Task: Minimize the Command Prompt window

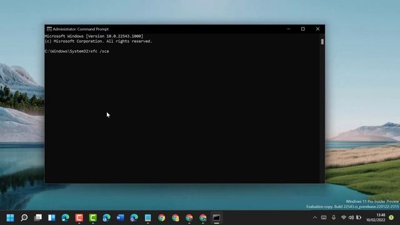Action: 289,29
